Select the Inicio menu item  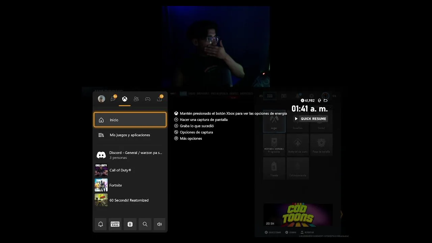point(130,120)
